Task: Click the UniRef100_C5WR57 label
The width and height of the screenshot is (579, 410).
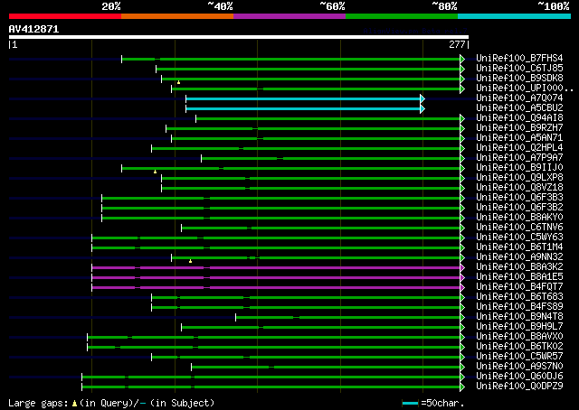Action: (519, 357)
